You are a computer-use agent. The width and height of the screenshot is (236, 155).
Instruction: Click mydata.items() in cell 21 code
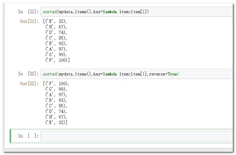coord(75,12)
